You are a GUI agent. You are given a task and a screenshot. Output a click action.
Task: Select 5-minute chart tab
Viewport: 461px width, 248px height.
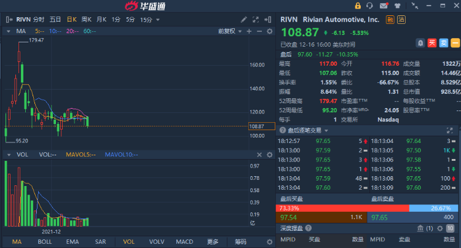(x=130, y=20)
